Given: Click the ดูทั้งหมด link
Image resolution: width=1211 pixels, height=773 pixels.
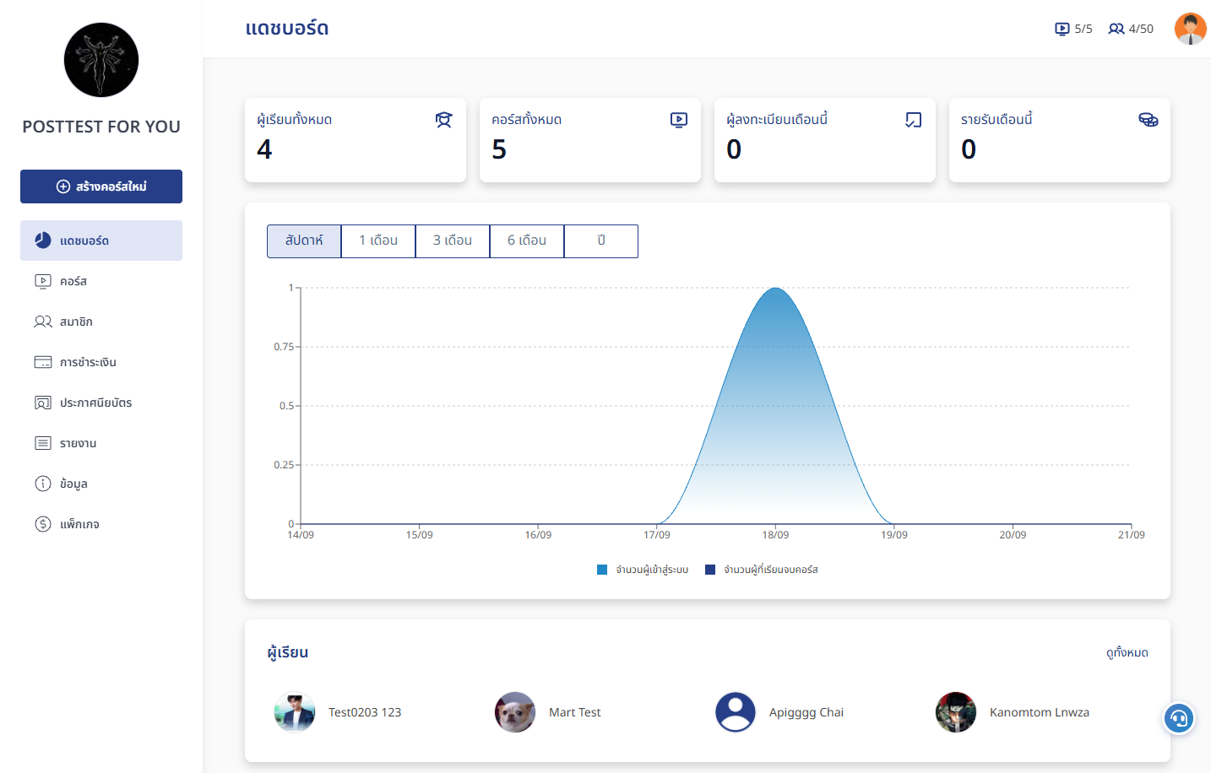Looking at the screenshot, I should [x=1127, y=652].
